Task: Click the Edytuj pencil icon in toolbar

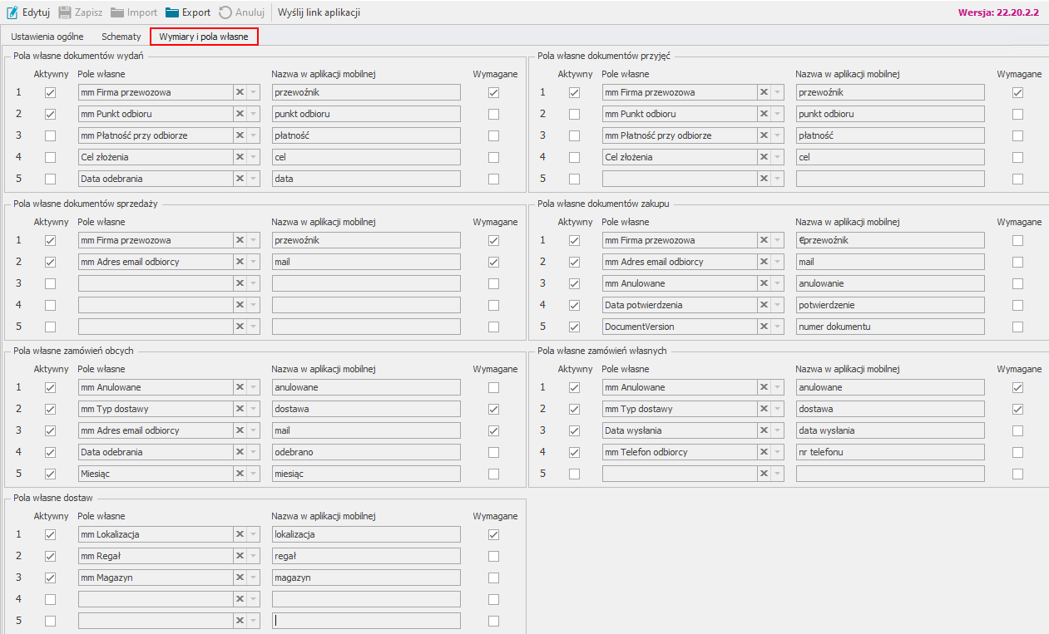Action: pos(12,12)
